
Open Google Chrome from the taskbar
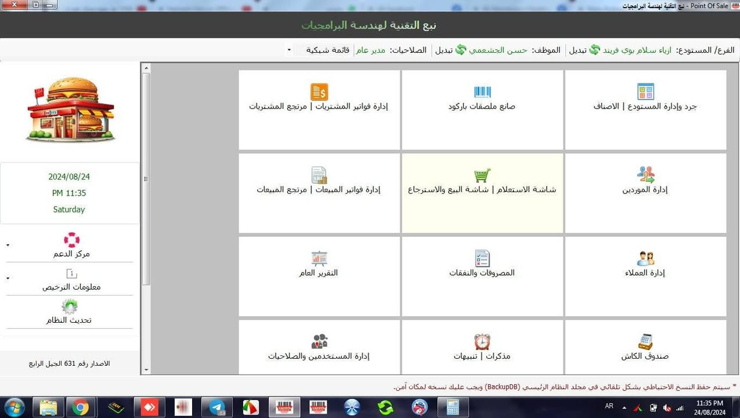[x=80, y=408]
